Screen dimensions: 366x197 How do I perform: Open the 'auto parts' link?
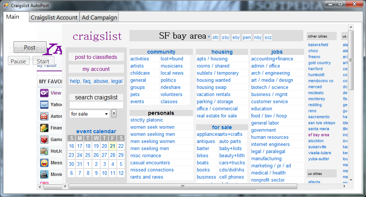click(x=230, y=141)
